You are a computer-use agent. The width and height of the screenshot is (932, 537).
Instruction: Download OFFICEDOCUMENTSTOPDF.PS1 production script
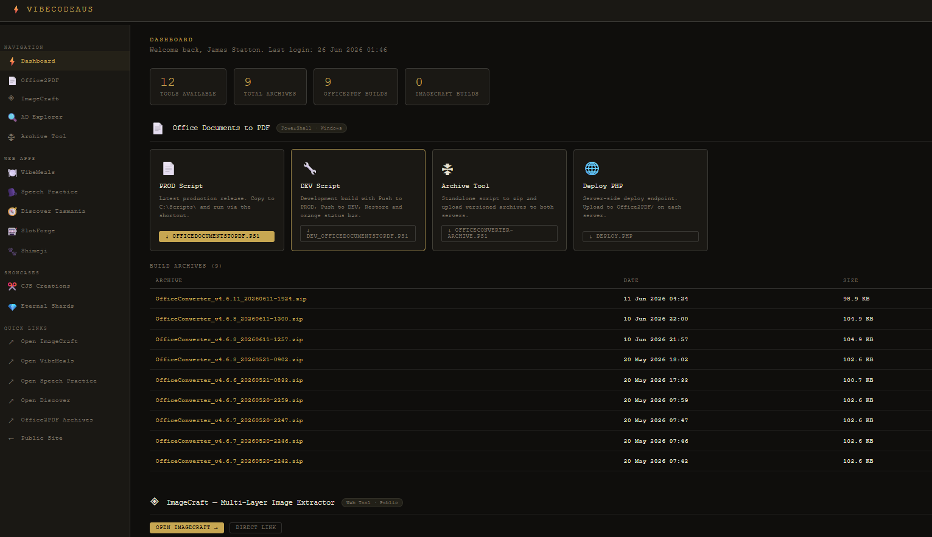(x=217, y=236)
